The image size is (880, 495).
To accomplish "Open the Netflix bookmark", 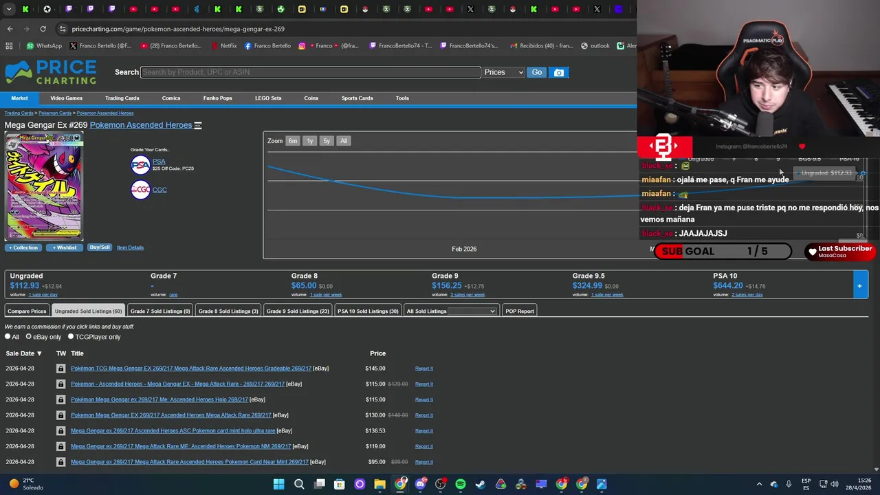I will click(x=223, y=46).
